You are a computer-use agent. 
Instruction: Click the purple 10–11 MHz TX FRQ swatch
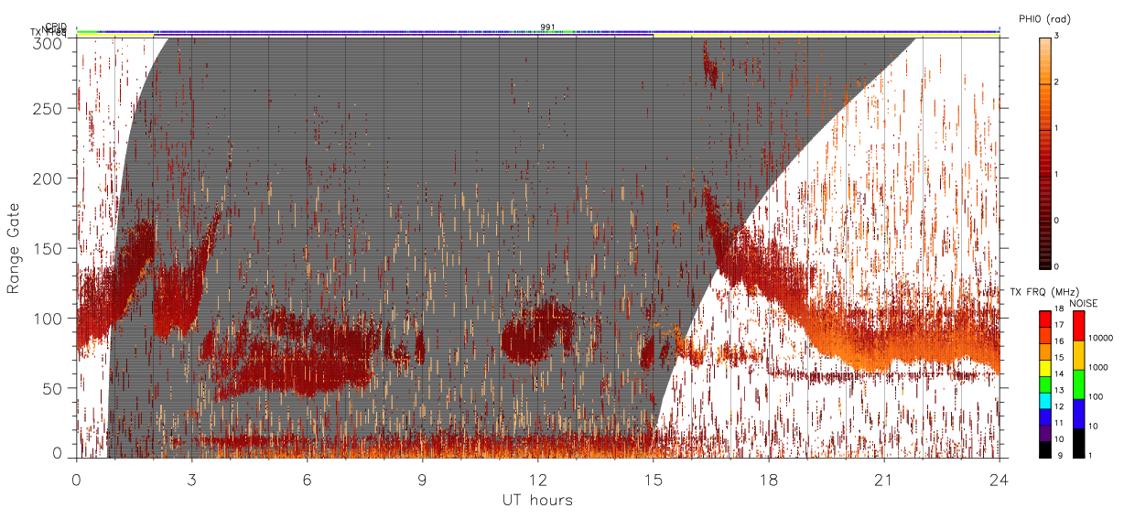1044,433
